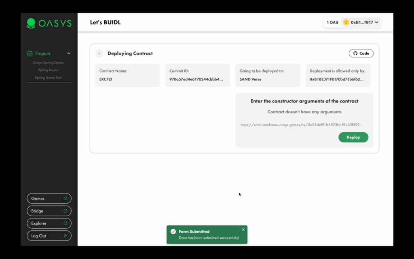Open the Oasys Spring Demo project

pyautogui.click(x=48, y=63)
